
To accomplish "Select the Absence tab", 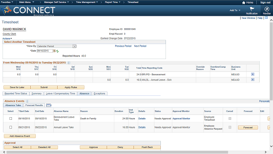I will [x=84, y=94].
